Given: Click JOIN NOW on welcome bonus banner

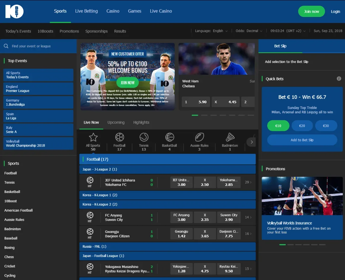Looking at the screenshot, I should click(128, 83).
